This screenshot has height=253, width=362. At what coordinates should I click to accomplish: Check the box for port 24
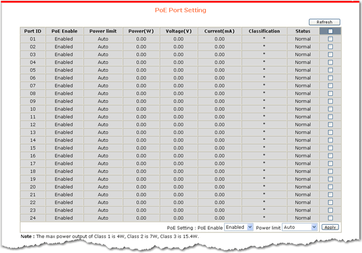click(331, 218)
